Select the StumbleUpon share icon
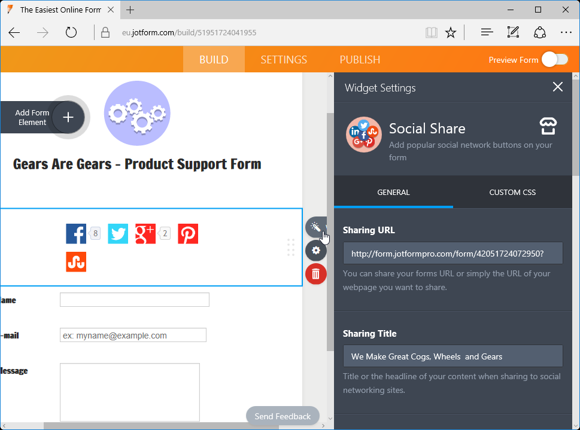The height and width of the screenshot is (430, 580). [x=76, y=261]
